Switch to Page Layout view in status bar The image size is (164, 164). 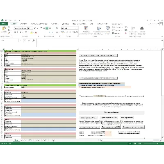[134, 143]
